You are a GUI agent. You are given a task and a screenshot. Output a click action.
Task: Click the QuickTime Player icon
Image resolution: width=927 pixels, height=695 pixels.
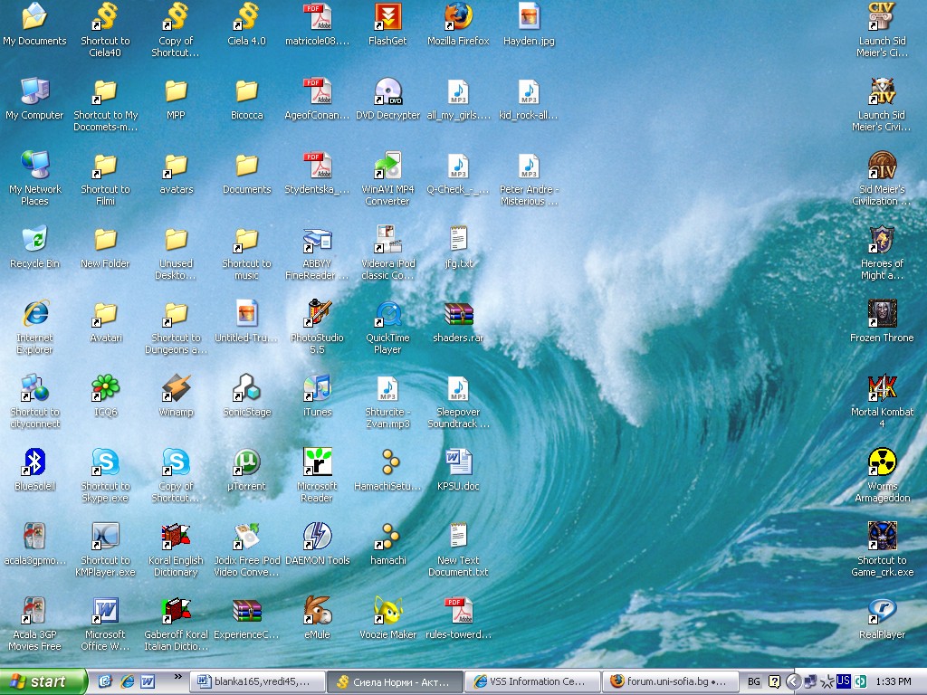tap(387, 314)
